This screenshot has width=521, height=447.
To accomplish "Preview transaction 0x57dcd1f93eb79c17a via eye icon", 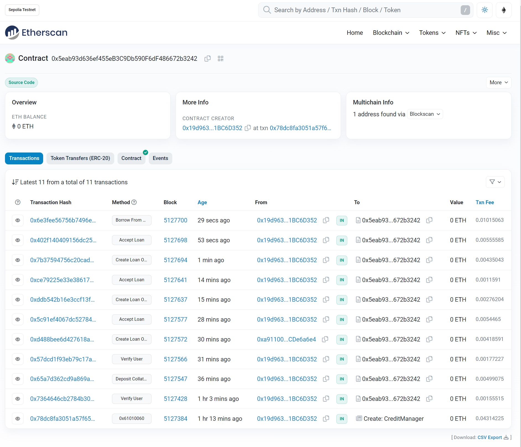I will [x=18, y=359].
